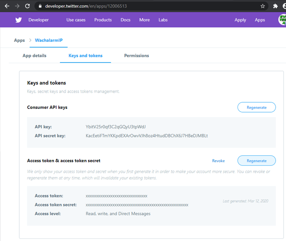Image resolution: width=286 pixels, height=241 pixels.
Task: Click the Twitter bird logo
Action: (19, 20)
